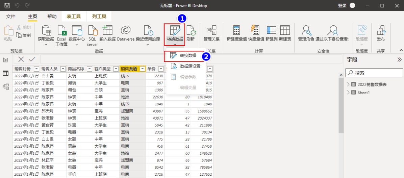Select cell 43071 in 单价 column

point(155,118)
